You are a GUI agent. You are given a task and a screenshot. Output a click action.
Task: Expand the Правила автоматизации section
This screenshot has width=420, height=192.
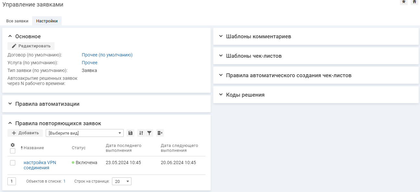pos(47,104)
